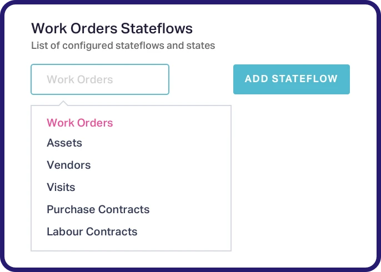The image size is (381, 272).
Task: Select the Vendors option
Action: pyautogui.click(x=69, y=165)
